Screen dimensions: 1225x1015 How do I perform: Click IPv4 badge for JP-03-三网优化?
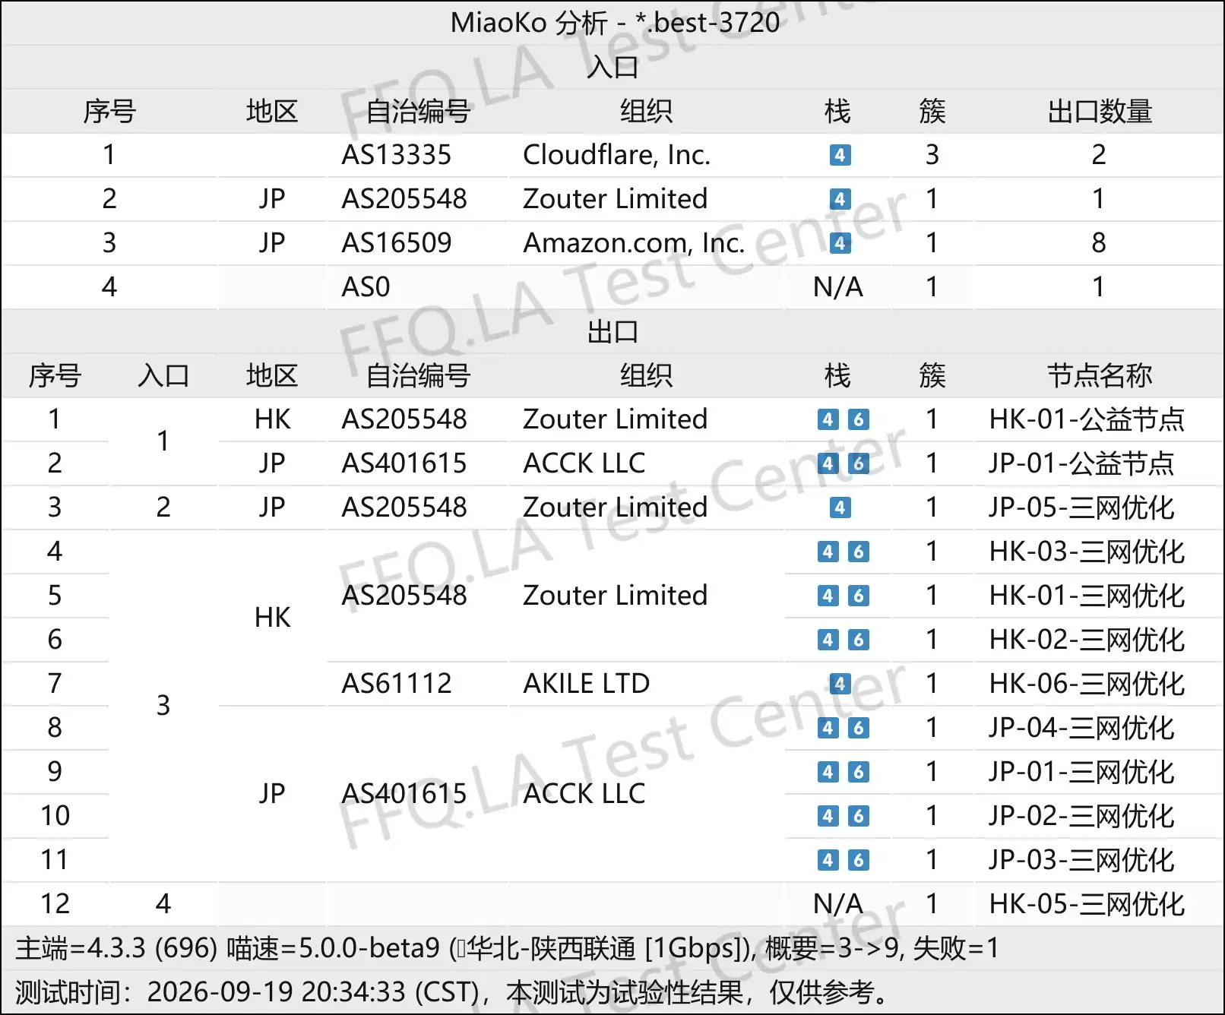(828, 860)
